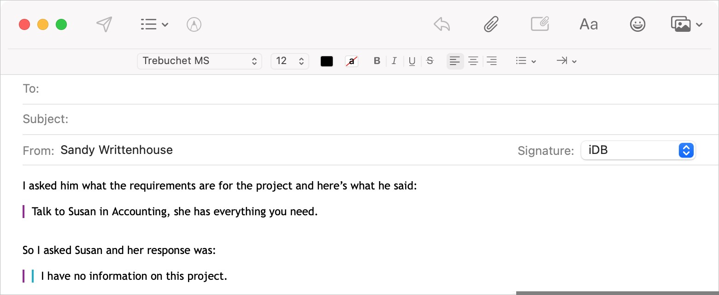
Task: Open the iDB Signature dropdown
Action: [638, 150]
